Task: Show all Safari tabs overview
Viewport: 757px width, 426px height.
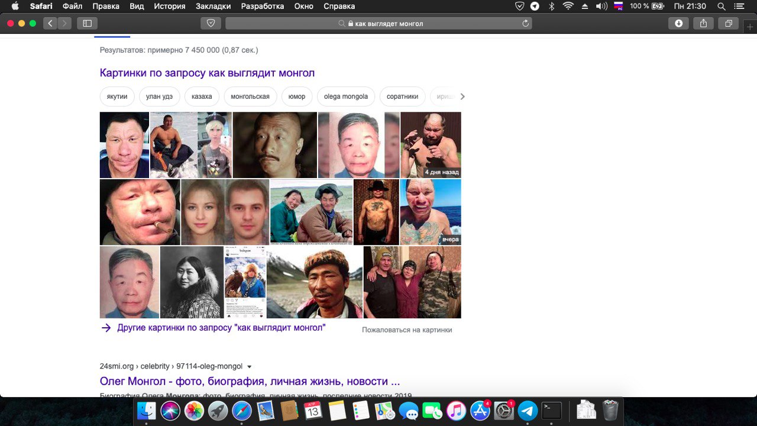Action: [x=728, y=23]
